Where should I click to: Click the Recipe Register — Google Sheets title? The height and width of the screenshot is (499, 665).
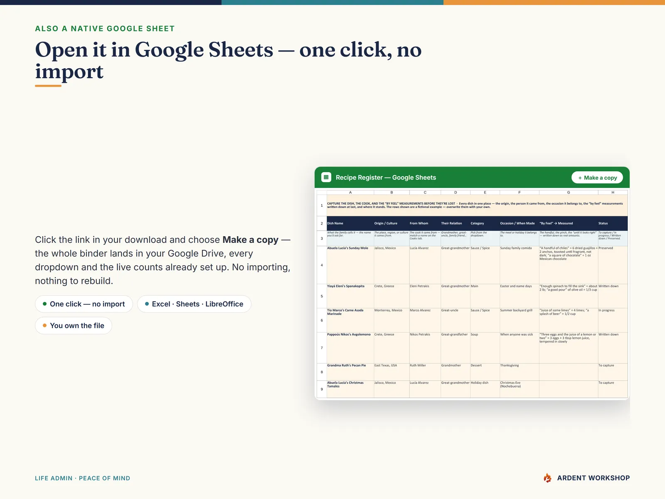(x=386, y=178)
